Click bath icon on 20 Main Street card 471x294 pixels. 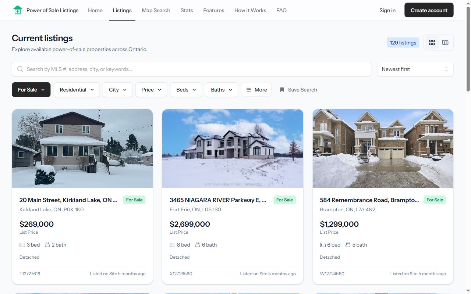(47, 245)
